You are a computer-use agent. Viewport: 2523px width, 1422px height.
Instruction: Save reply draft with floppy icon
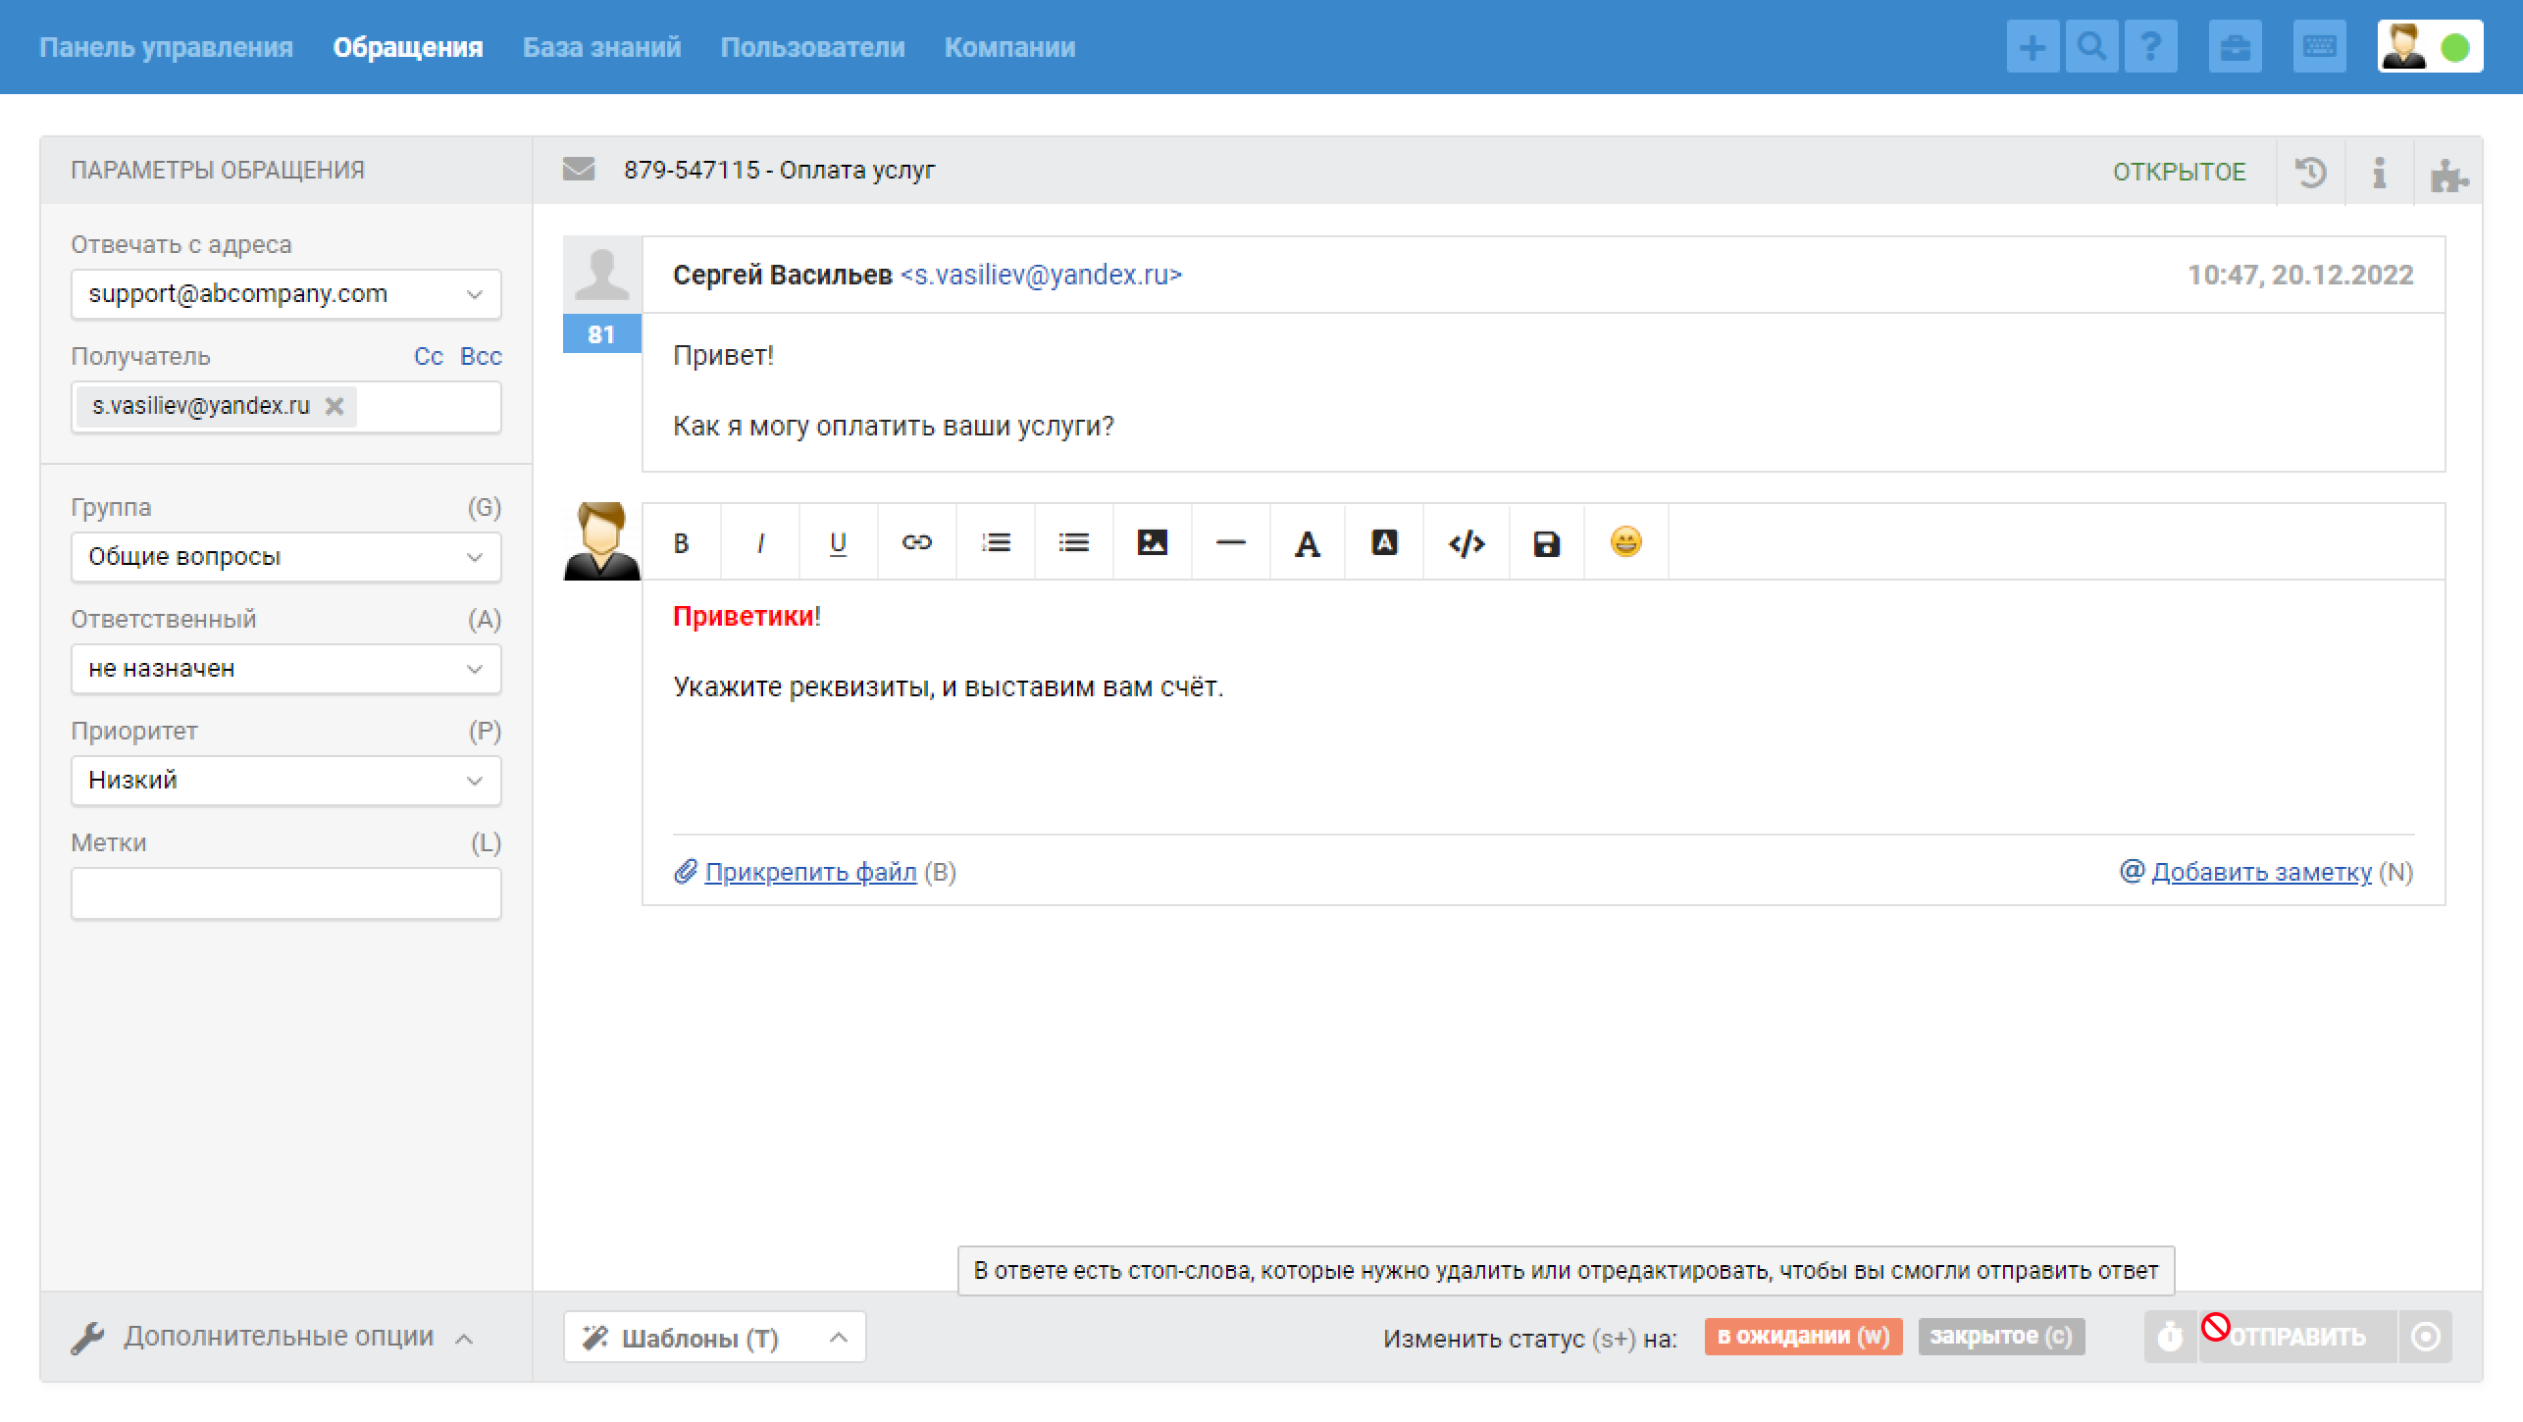tap(1547, 542)
